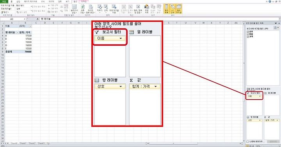Image resolution: width=281 pixels, height=147 pixels.
Task: Switch to the Data (데이터) ribbon tab
Action: [x=51, y=2]
